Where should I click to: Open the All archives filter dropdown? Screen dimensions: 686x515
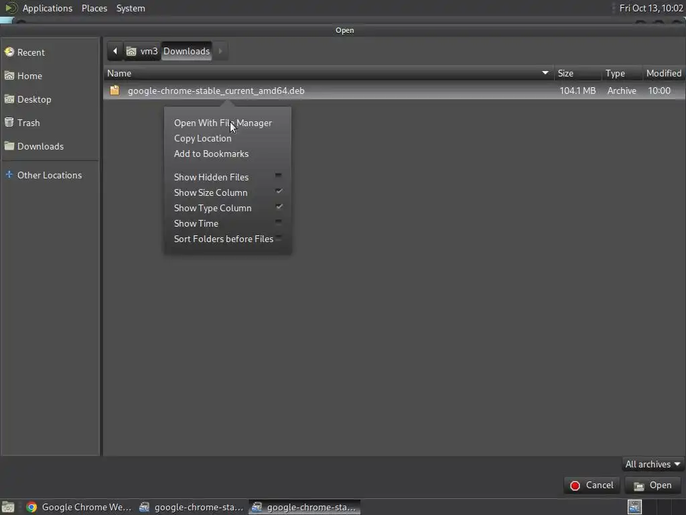coord(653,464)
